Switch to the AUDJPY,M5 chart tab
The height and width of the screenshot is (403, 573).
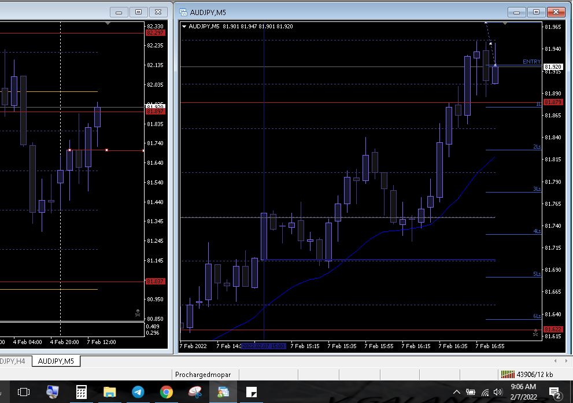coord(56,361)
